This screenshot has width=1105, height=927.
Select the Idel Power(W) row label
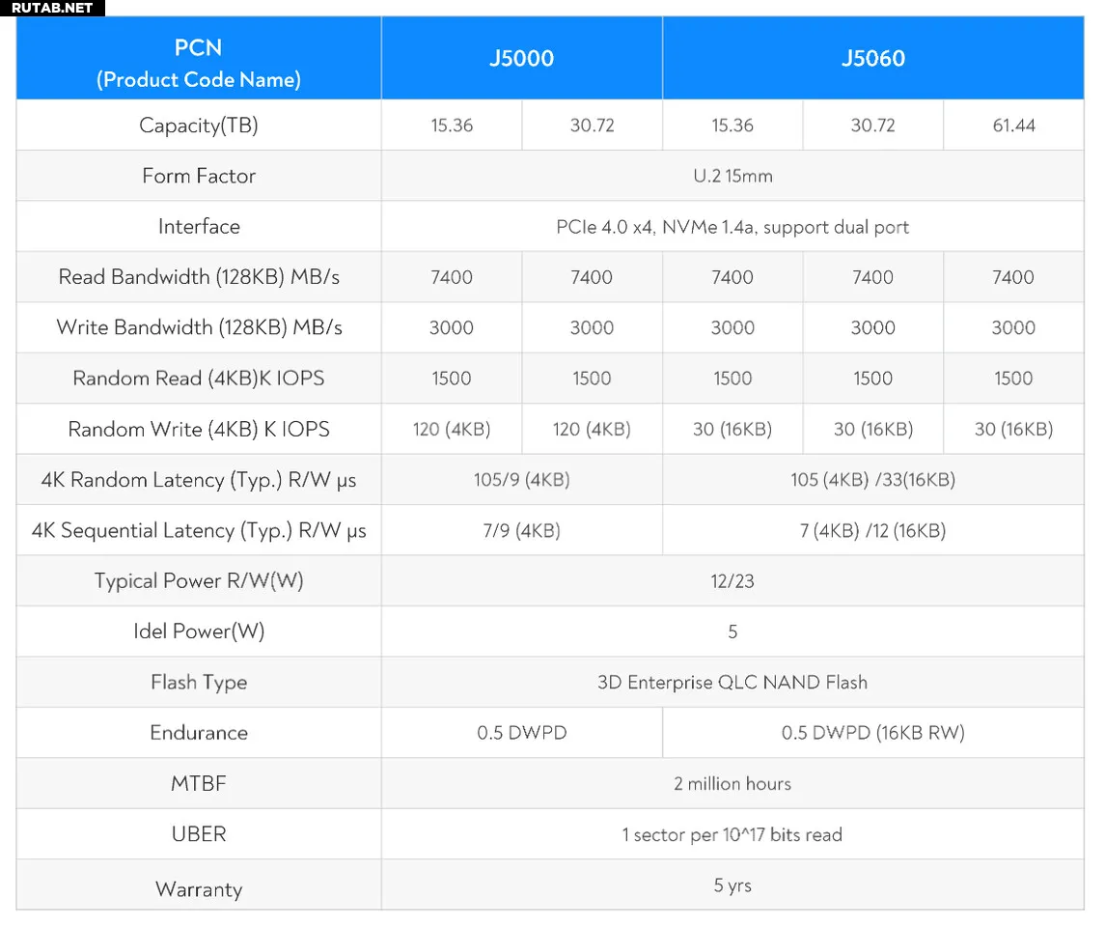pos(199,632)
